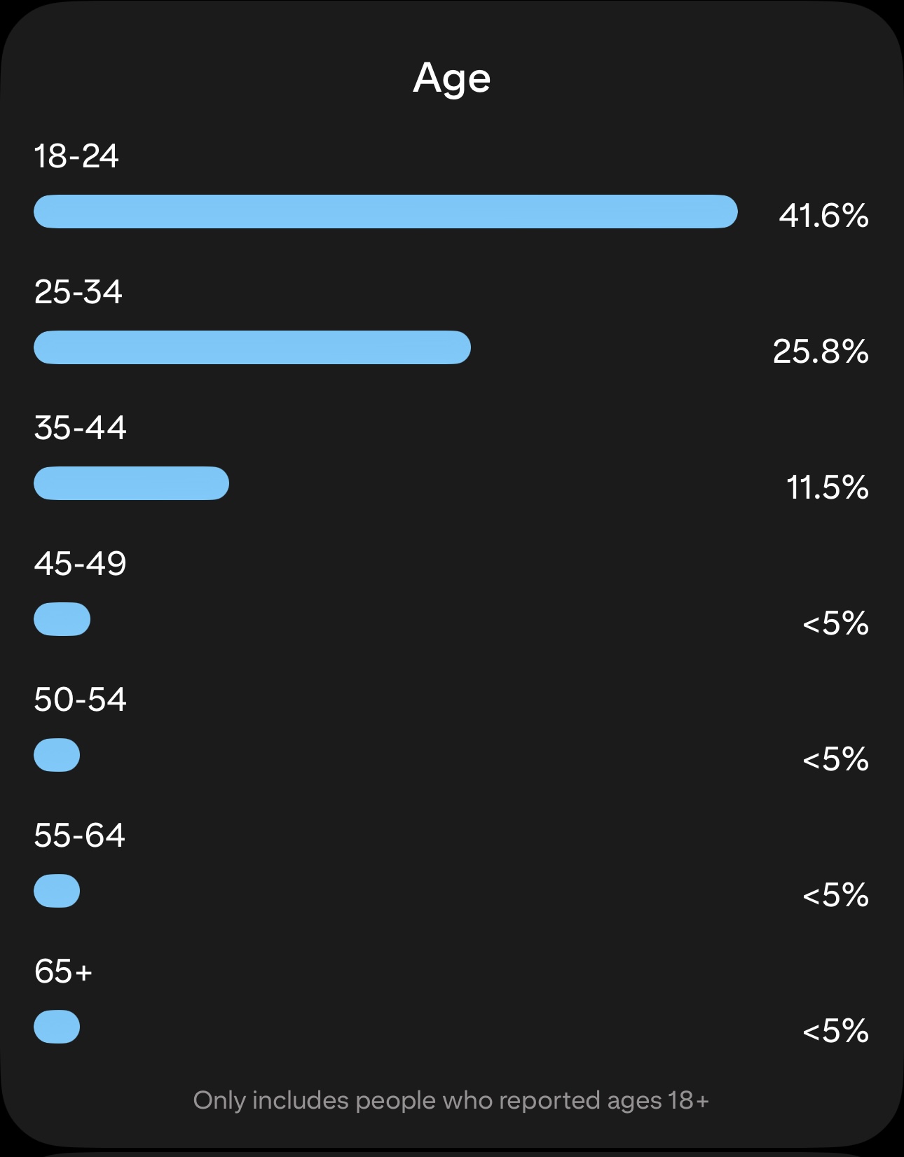Click the 45-49 progress bar

pyautogui.click(x=62, y=619)
